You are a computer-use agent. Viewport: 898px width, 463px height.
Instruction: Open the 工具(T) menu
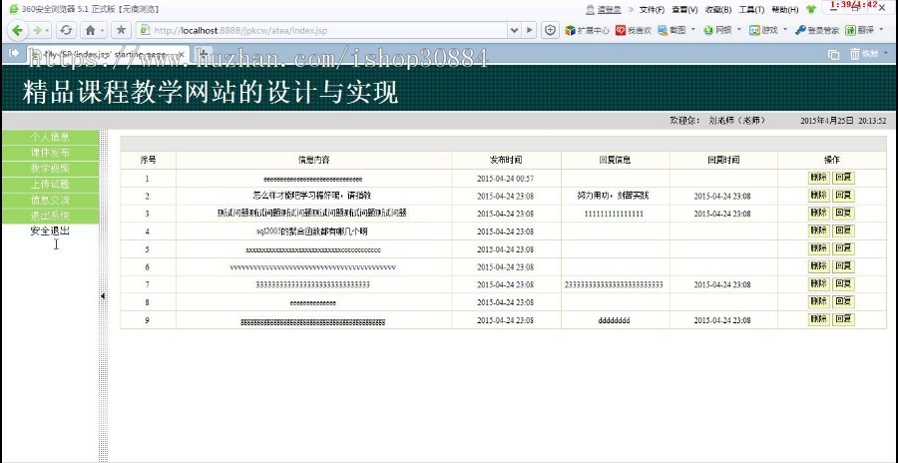pos(751,9)
